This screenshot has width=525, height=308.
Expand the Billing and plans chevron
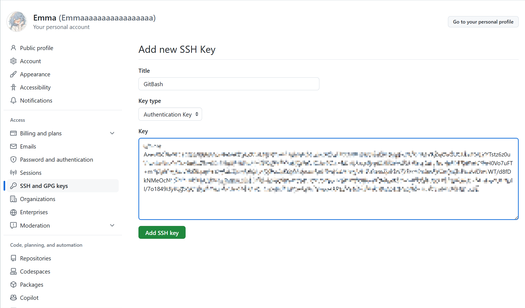point(112,133)
